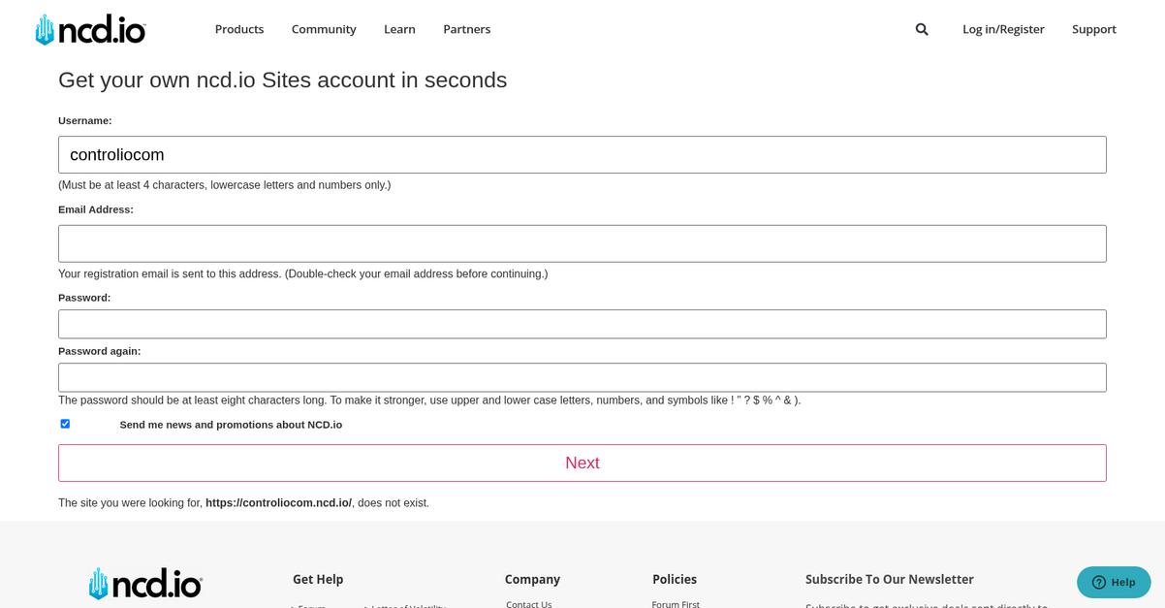Click the Get Help footer heading

(x=318, y=579)
